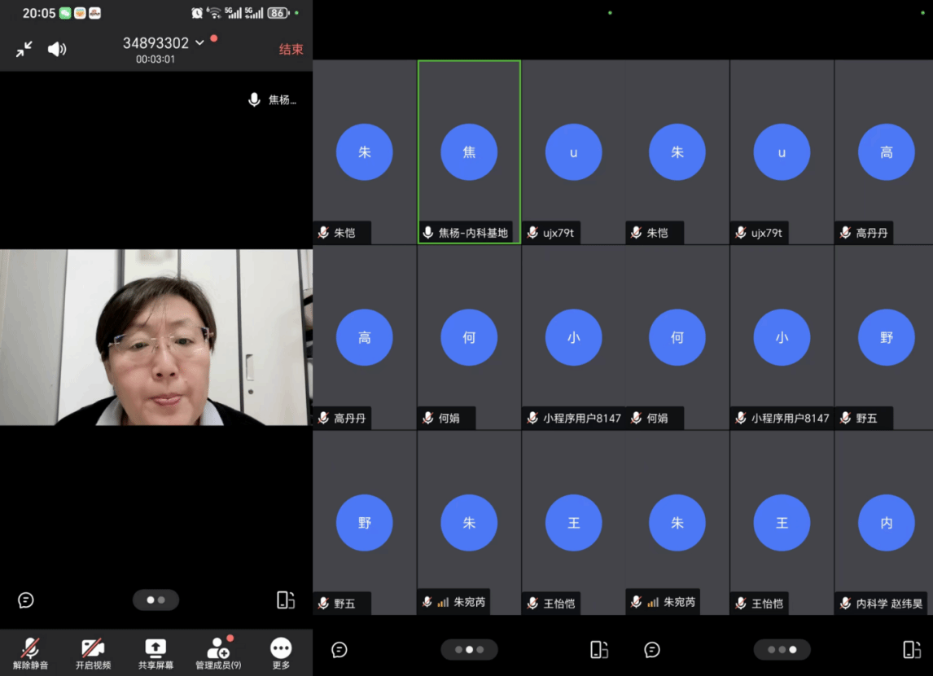933x676 pixels.
Task: Tap the two-dot page indicator under the speaker video
Action: [x=155, y=600]
